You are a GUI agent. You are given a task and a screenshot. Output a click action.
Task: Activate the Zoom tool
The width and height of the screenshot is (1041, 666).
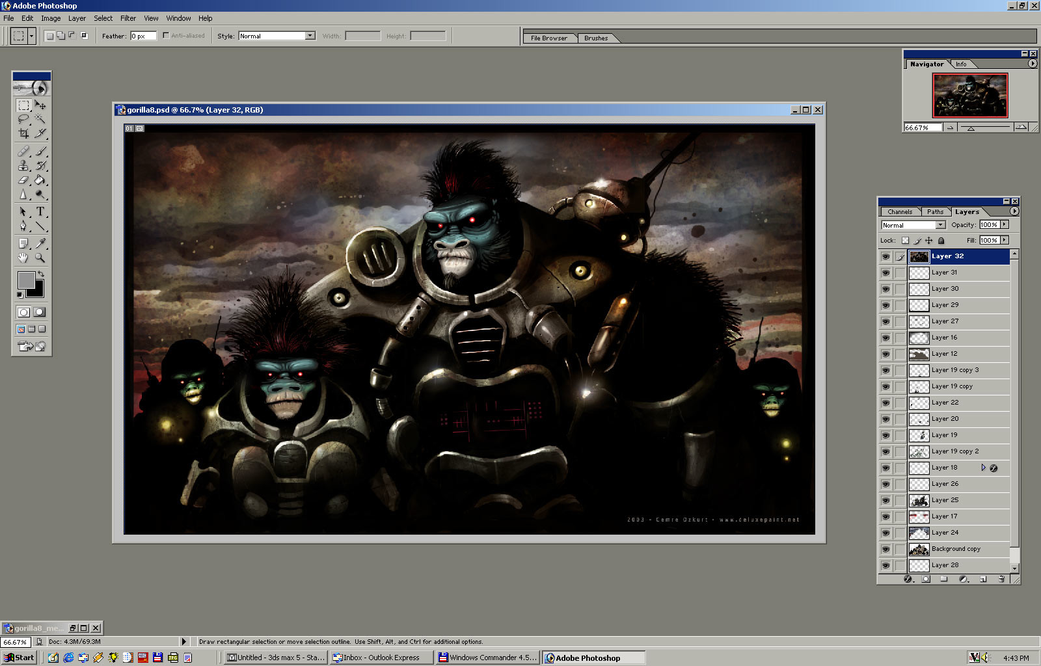(40, 258)
